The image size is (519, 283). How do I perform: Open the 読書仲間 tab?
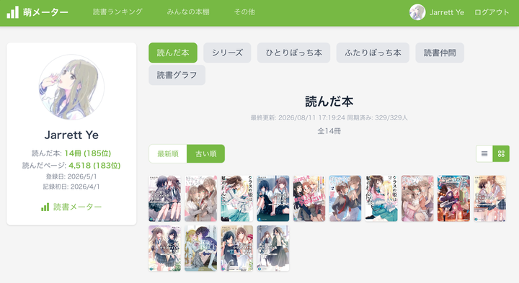pyautogui.click(x=440, y=53)
